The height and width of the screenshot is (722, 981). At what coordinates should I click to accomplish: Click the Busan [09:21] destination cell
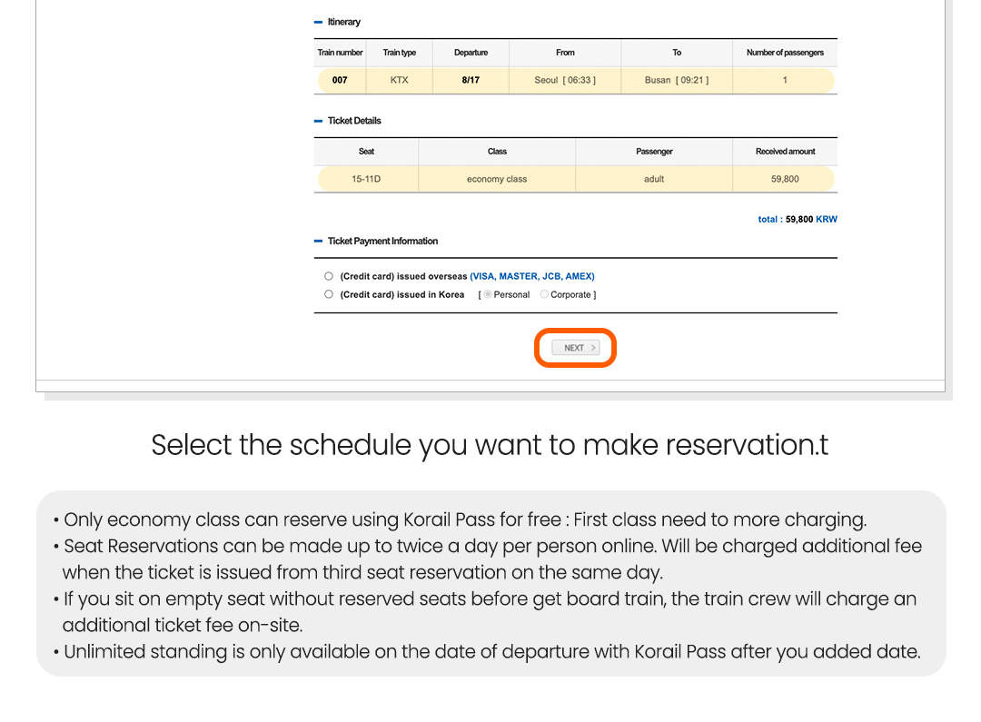(x=677, y=80)
